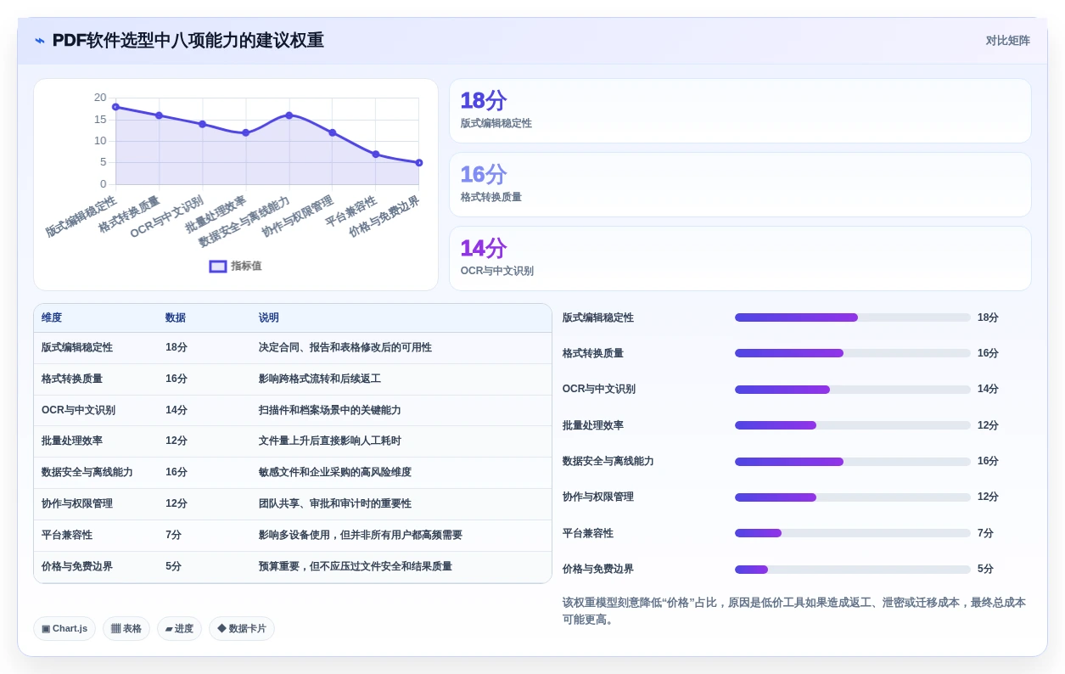The width and height of the screenshot is (1065, 674).
Task: Click table cell 协作与权限管理
Action: [77, 504]
